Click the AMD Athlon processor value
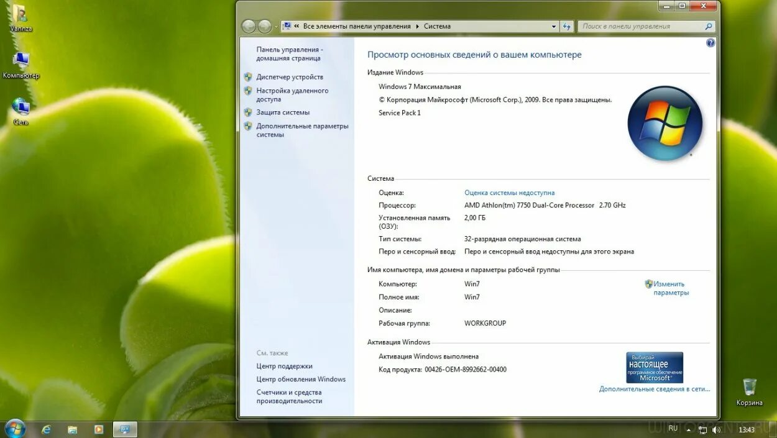Viewport: 777px width, 438px height. (x=545, y=205)
